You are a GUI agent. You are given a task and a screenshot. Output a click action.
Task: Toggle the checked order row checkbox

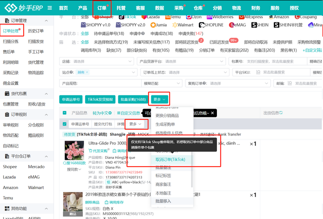pyautogui.click(x=64, y=124)
